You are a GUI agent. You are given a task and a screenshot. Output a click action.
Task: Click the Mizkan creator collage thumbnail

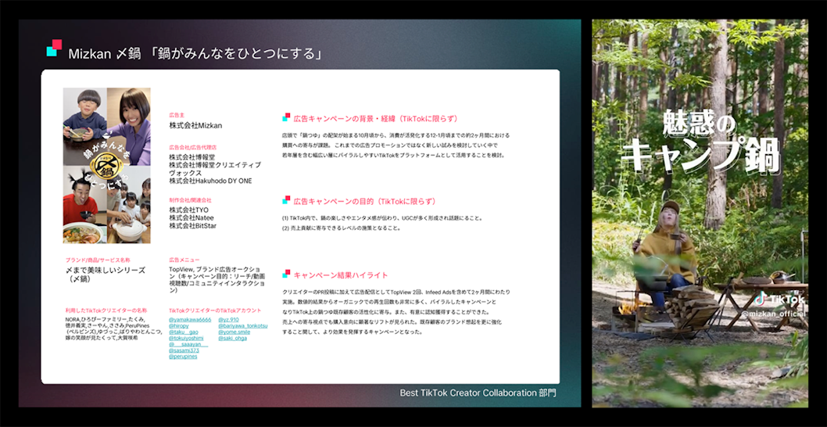(106, 166)
